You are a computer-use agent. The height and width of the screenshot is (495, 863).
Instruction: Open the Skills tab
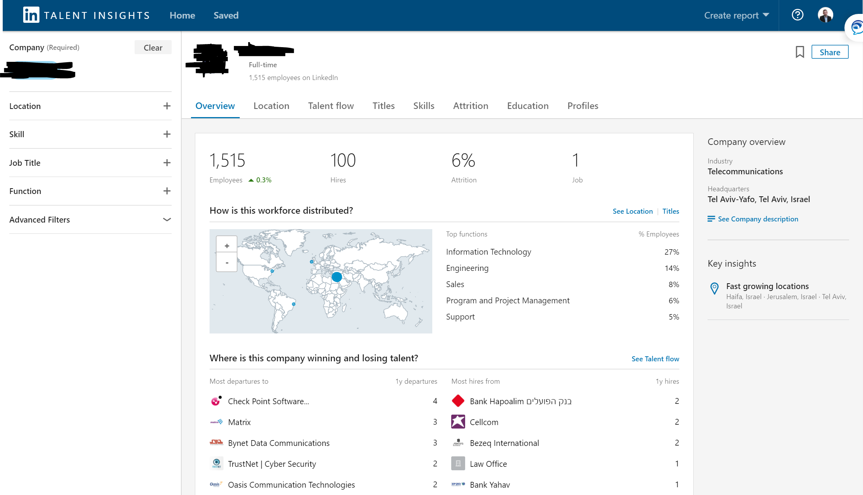pos(424,106)
